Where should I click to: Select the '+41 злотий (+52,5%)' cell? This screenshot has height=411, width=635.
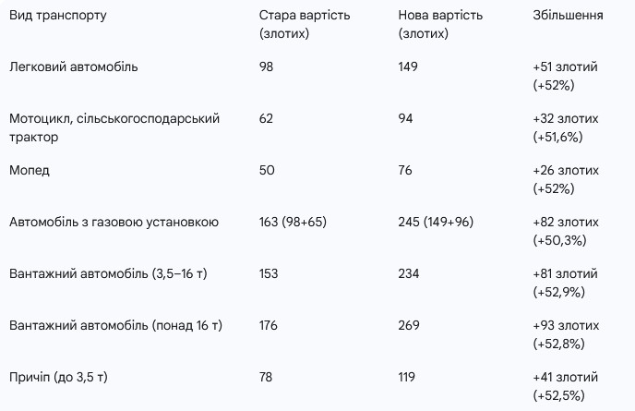(566, 386)
